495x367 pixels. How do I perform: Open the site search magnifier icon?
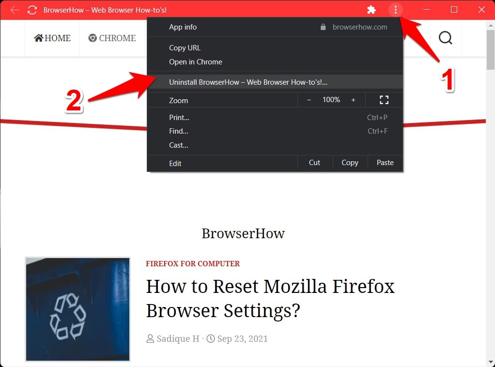[x=446, y=38]
